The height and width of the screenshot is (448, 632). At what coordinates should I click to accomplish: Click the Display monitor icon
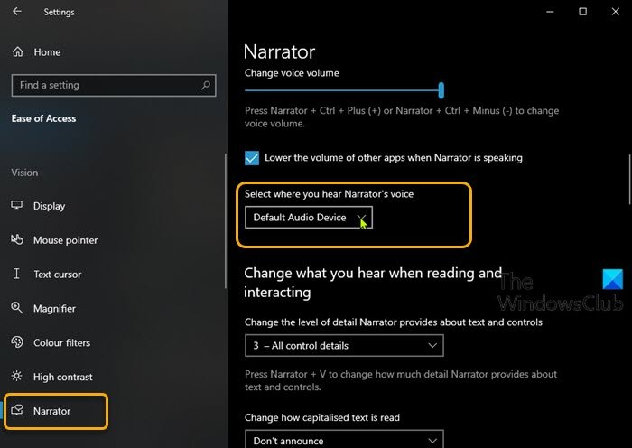(17, 205)
